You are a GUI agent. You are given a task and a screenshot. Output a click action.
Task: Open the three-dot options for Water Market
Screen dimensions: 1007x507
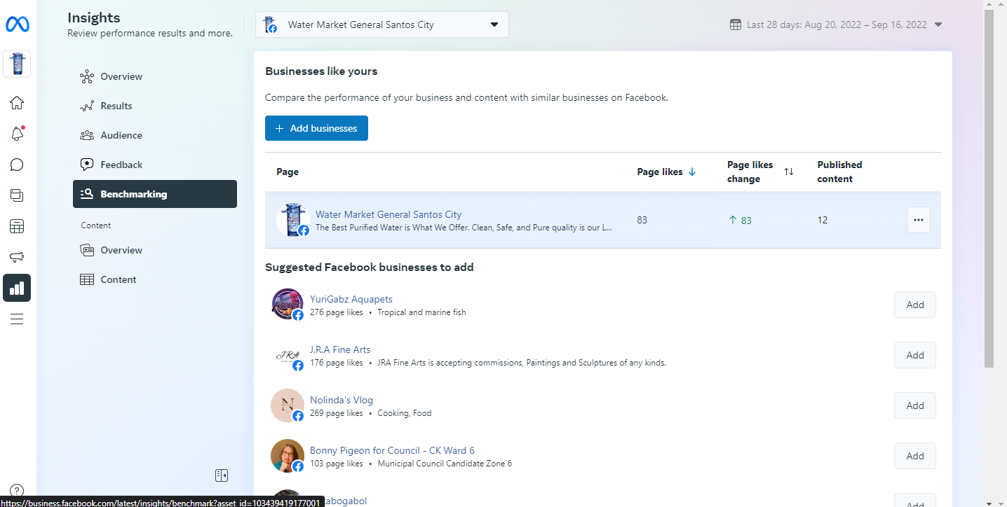coord(918,220)
